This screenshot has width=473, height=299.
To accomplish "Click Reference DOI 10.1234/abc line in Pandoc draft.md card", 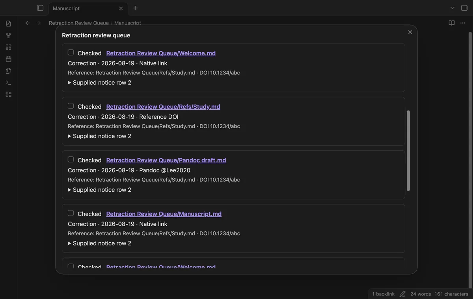I will (x=154, y=180).
